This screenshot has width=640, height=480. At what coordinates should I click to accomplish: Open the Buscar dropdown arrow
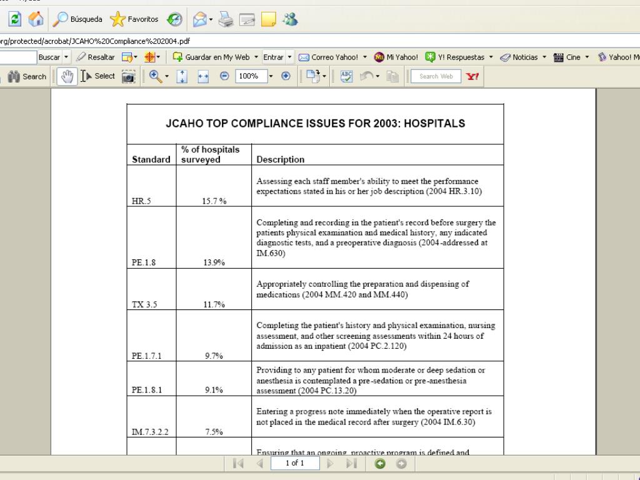[x=66, y=57]
